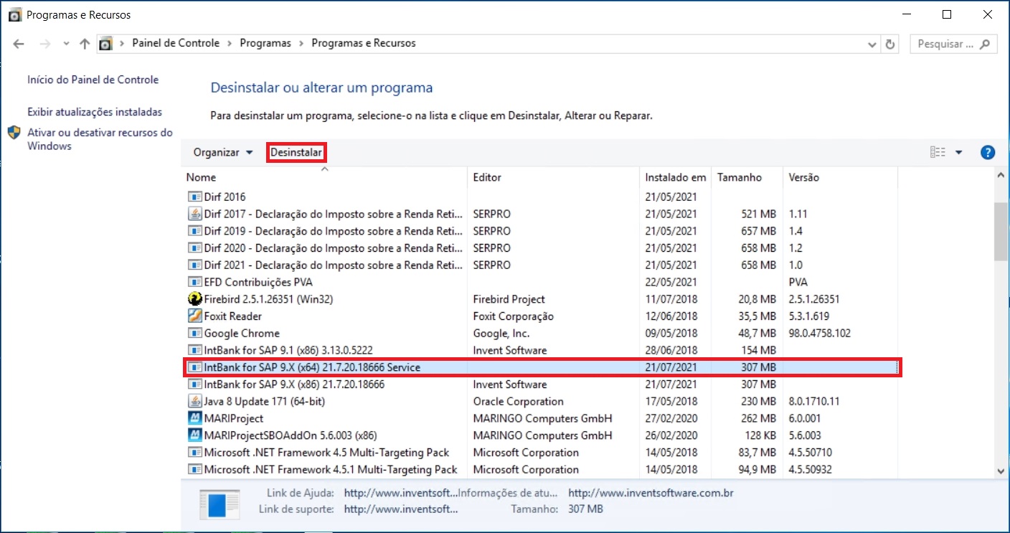
Task: Select the Foxit Reader row name
Action: click(x=233, y=316)
